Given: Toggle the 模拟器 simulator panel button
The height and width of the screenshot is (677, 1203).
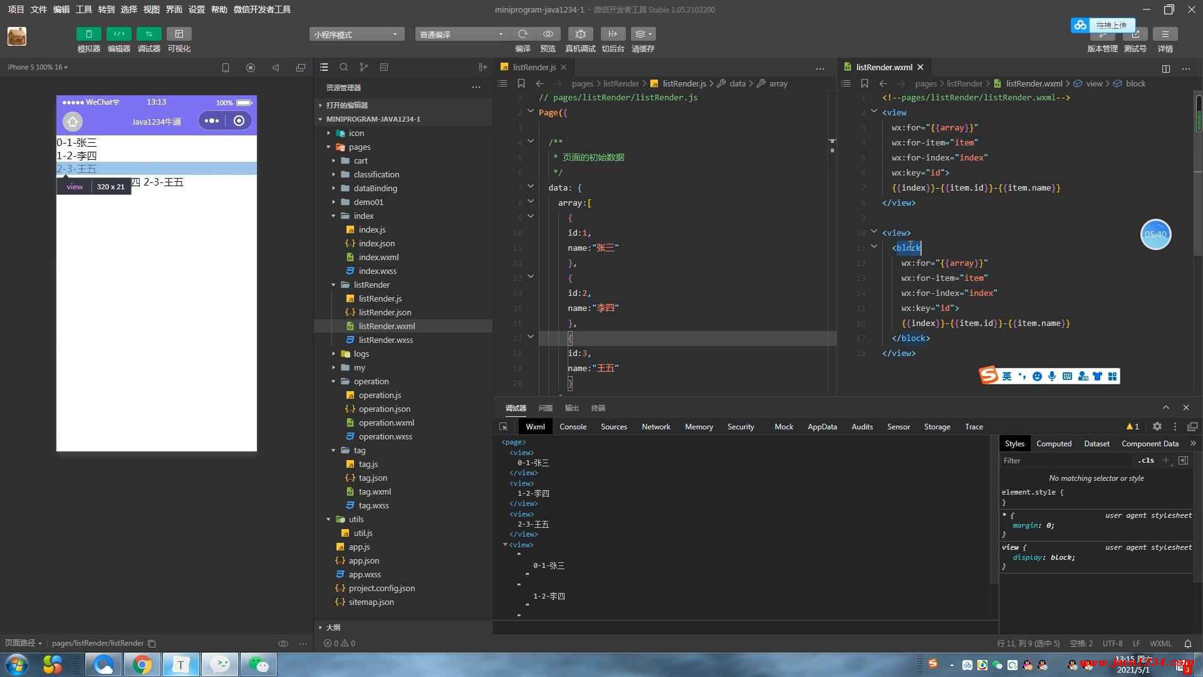Looking at the screenshot, I should point(88,34).
